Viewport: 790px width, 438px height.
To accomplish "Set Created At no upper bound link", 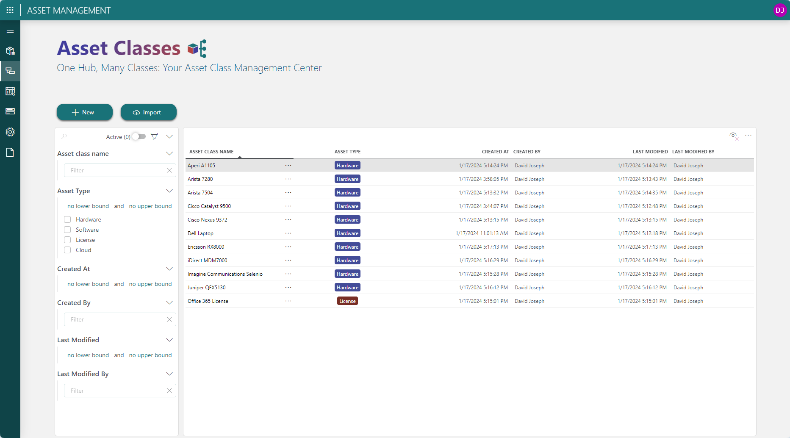I will tap(150, 284).
